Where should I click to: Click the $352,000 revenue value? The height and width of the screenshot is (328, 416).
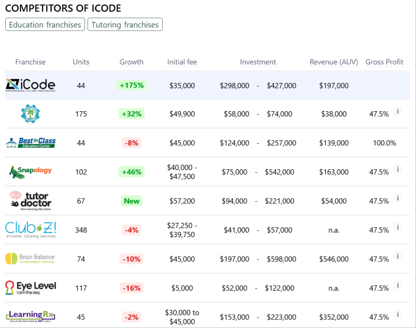334,317
